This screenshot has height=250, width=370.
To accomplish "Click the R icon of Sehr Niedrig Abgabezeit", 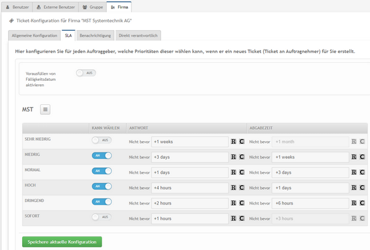I will click(354, 142).
